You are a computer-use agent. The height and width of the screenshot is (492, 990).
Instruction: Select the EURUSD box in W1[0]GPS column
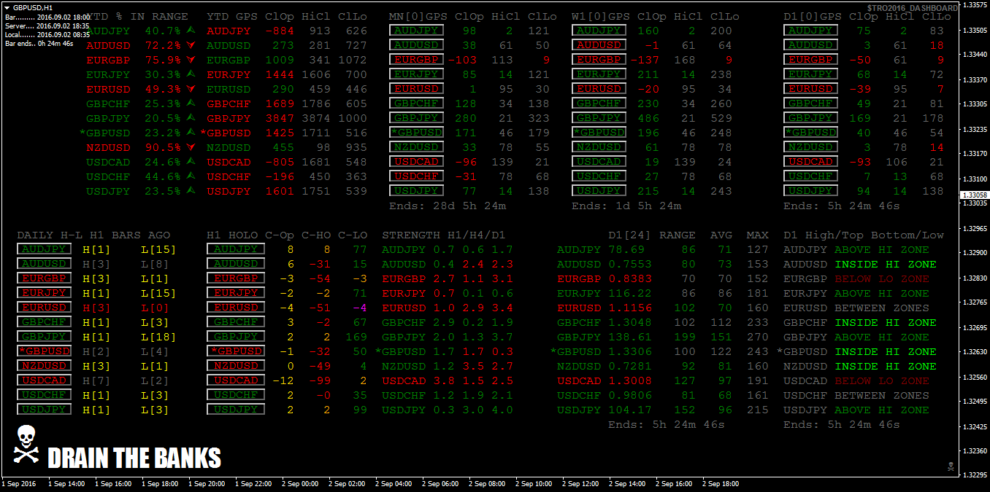[599, 88]
